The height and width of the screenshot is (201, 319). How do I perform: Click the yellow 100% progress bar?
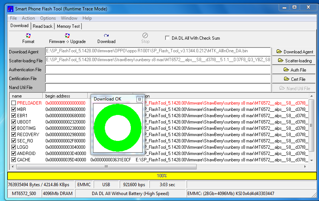point(162,176)
